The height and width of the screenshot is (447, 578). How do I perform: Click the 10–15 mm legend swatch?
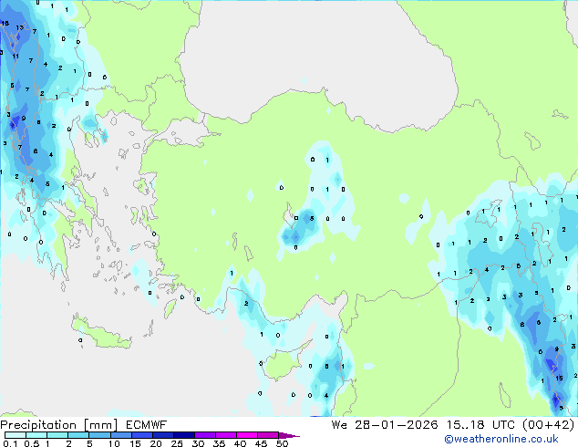tap(121, 435)
